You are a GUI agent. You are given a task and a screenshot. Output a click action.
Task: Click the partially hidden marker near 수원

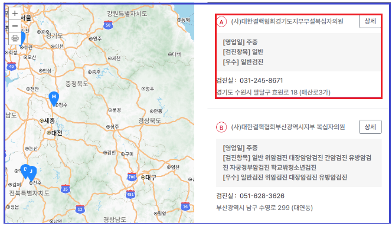point(23,38)
